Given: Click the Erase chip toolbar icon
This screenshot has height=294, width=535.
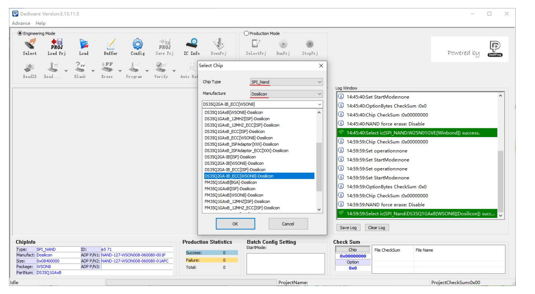Looking at the screenshot, I should [107, 67].
